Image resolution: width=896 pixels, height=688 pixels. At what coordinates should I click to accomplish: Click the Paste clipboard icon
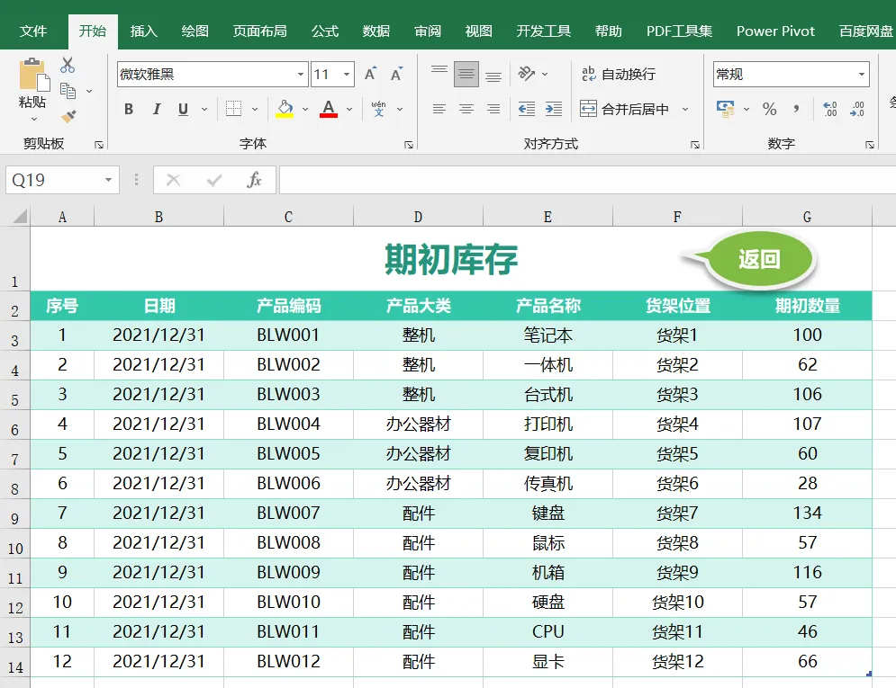(33, 75)
